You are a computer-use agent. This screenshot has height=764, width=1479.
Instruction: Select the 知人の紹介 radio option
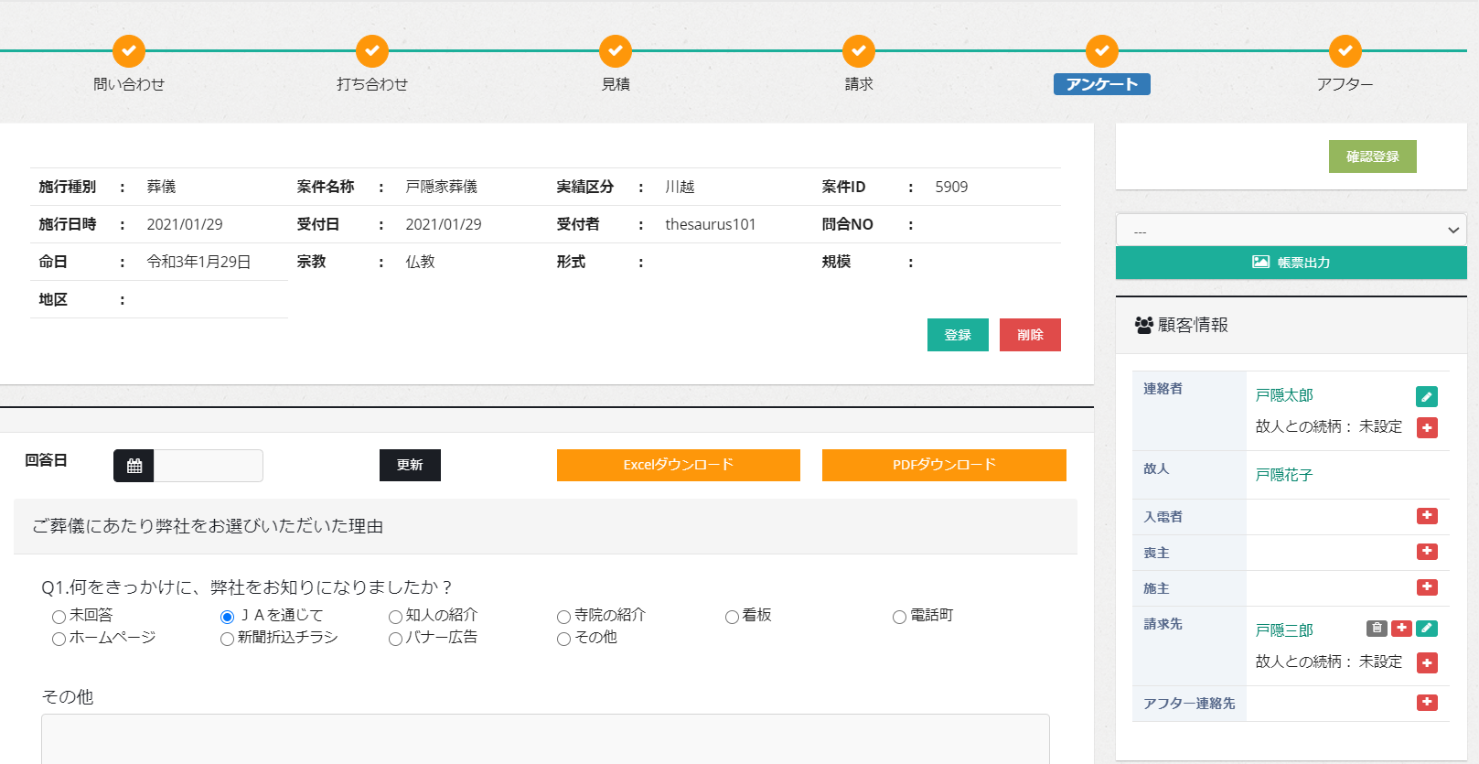[x=395, y=617]
